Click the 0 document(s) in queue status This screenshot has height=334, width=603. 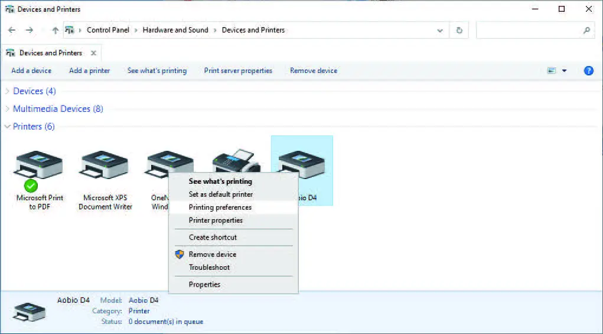click(166, 322)
